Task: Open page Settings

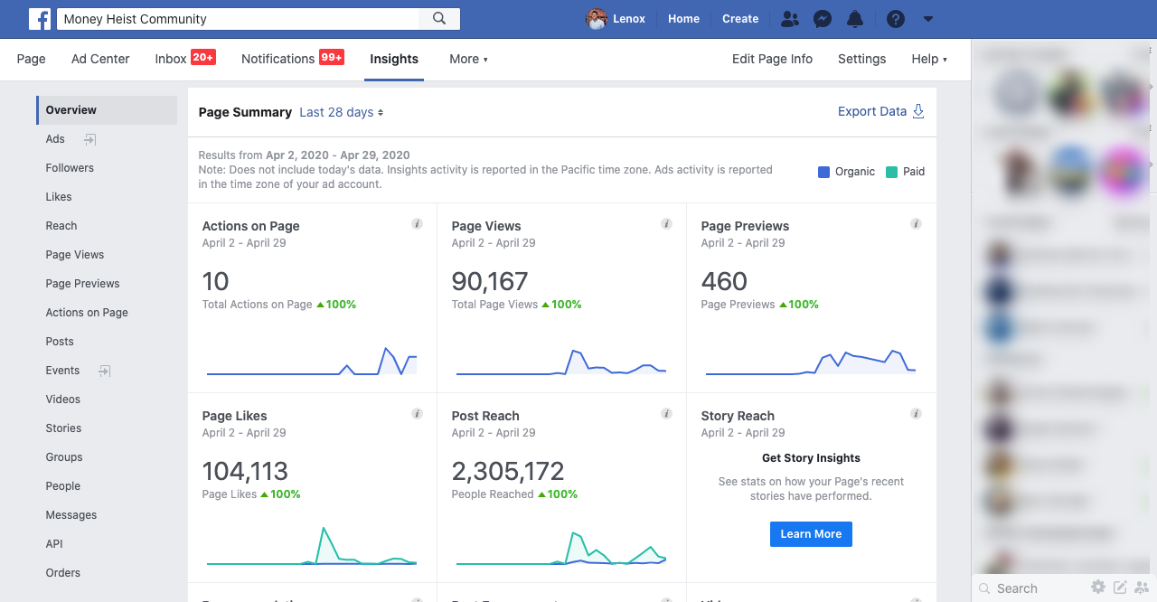Action: (x=861, y=59)
